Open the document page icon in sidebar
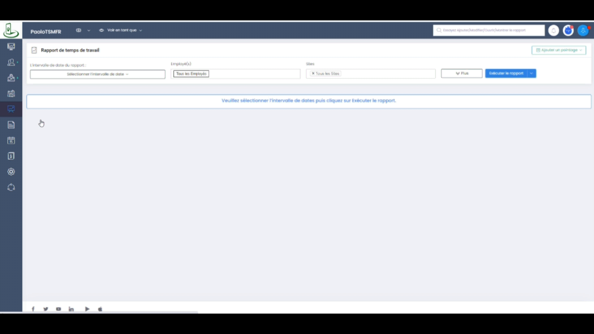Image resolution: width=594 pixels, height=334 pixels. tap(11, 125)
